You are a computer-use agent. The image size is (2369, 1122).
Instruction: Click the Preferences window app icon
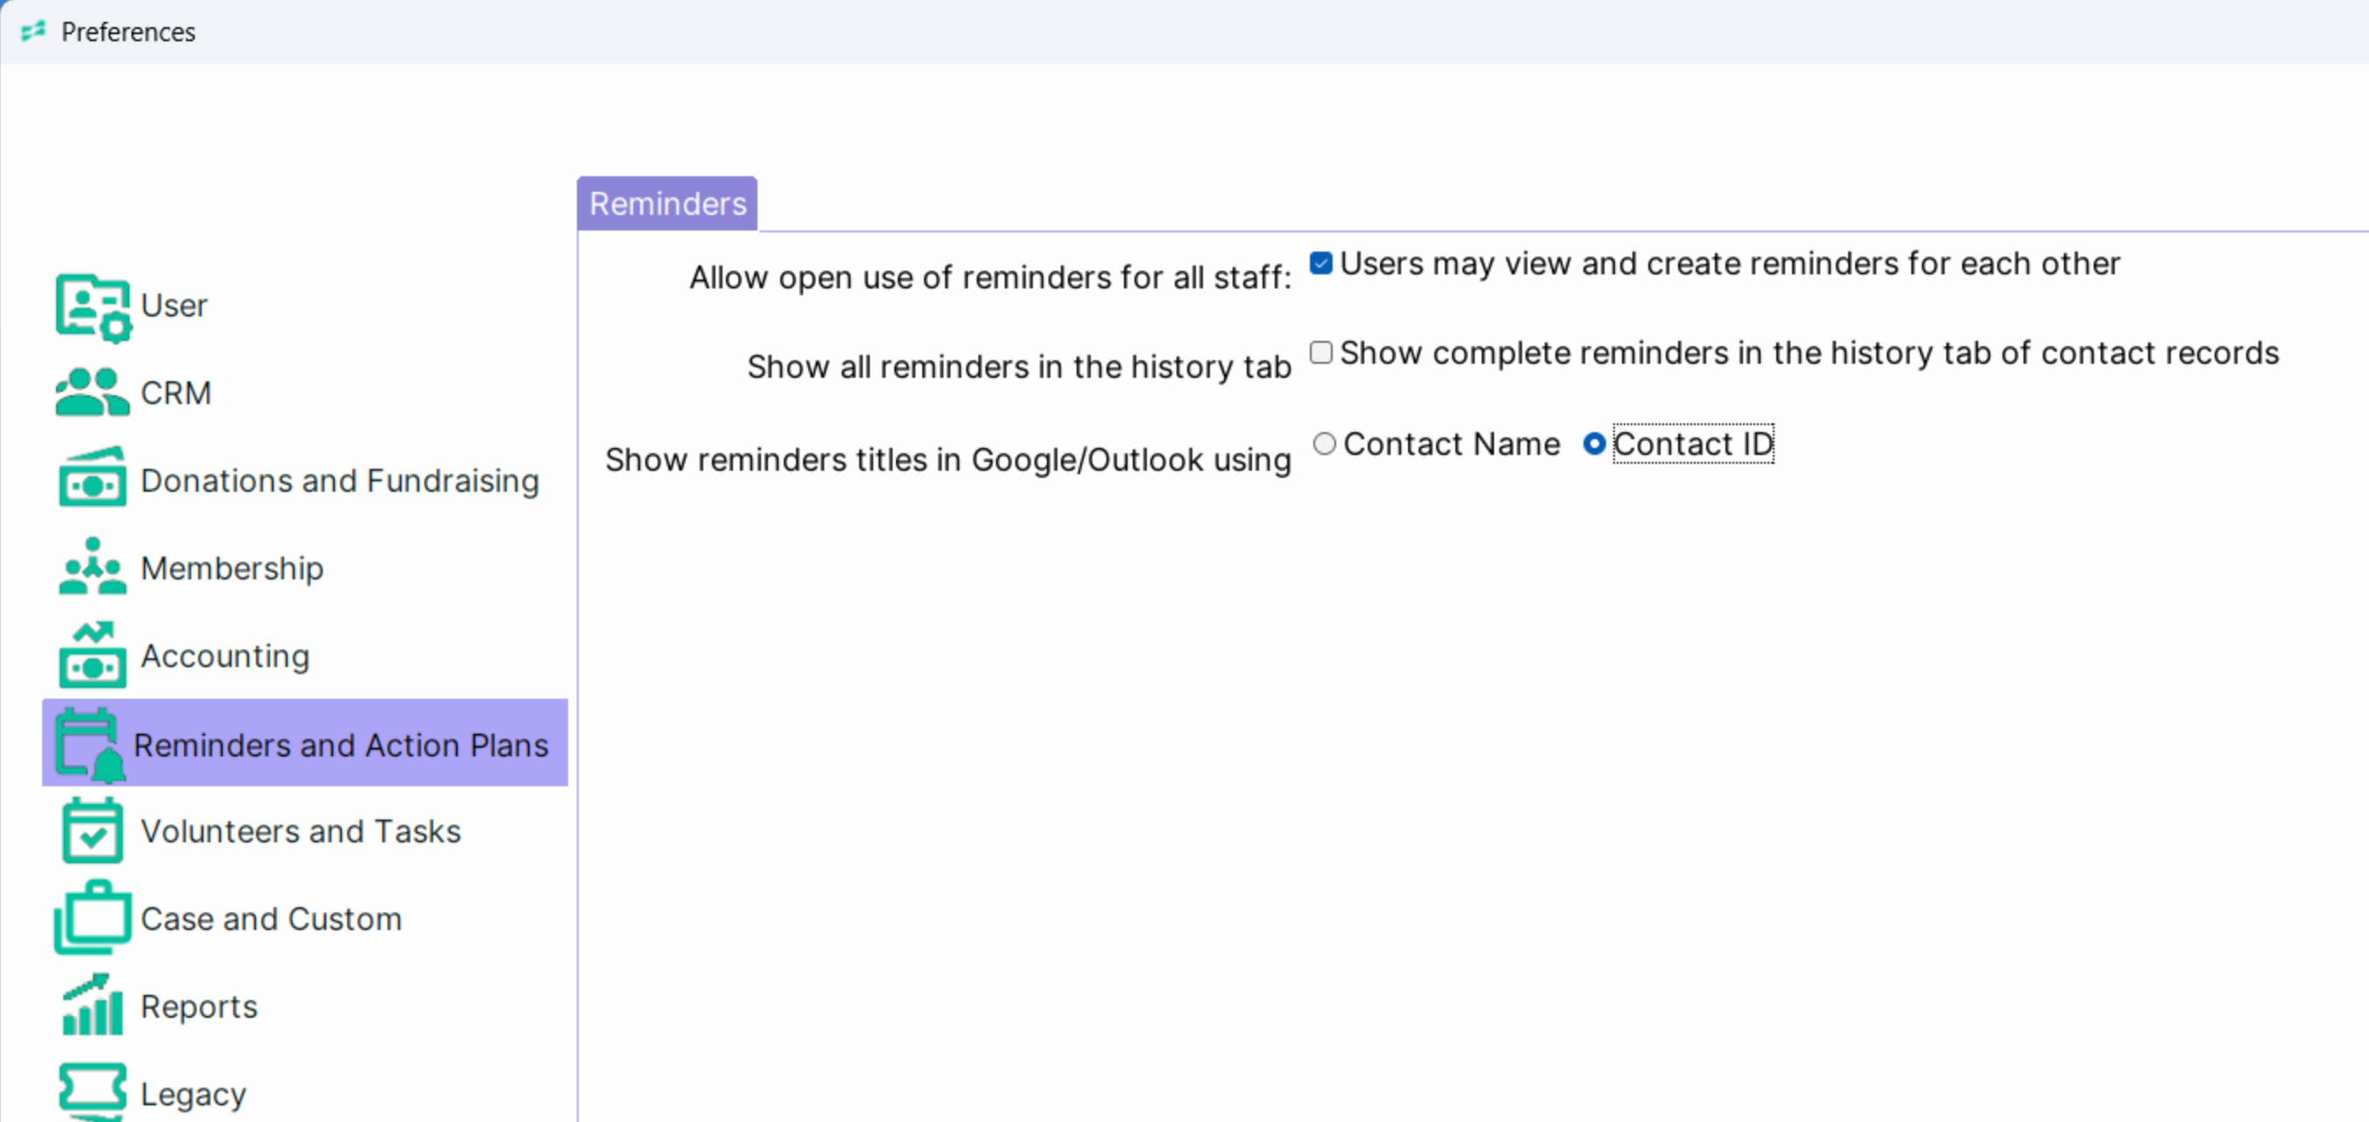[33, 32]
